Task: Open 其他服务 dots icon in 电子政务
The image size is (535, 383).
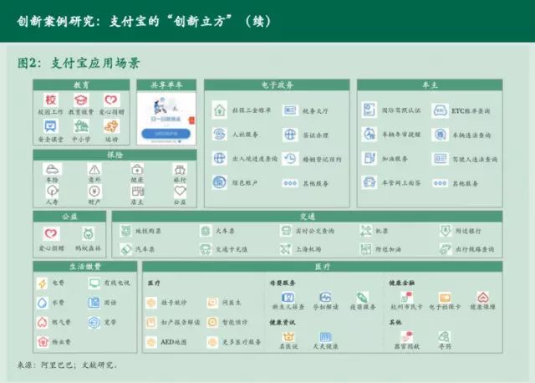Action: [x=290, y=183]
